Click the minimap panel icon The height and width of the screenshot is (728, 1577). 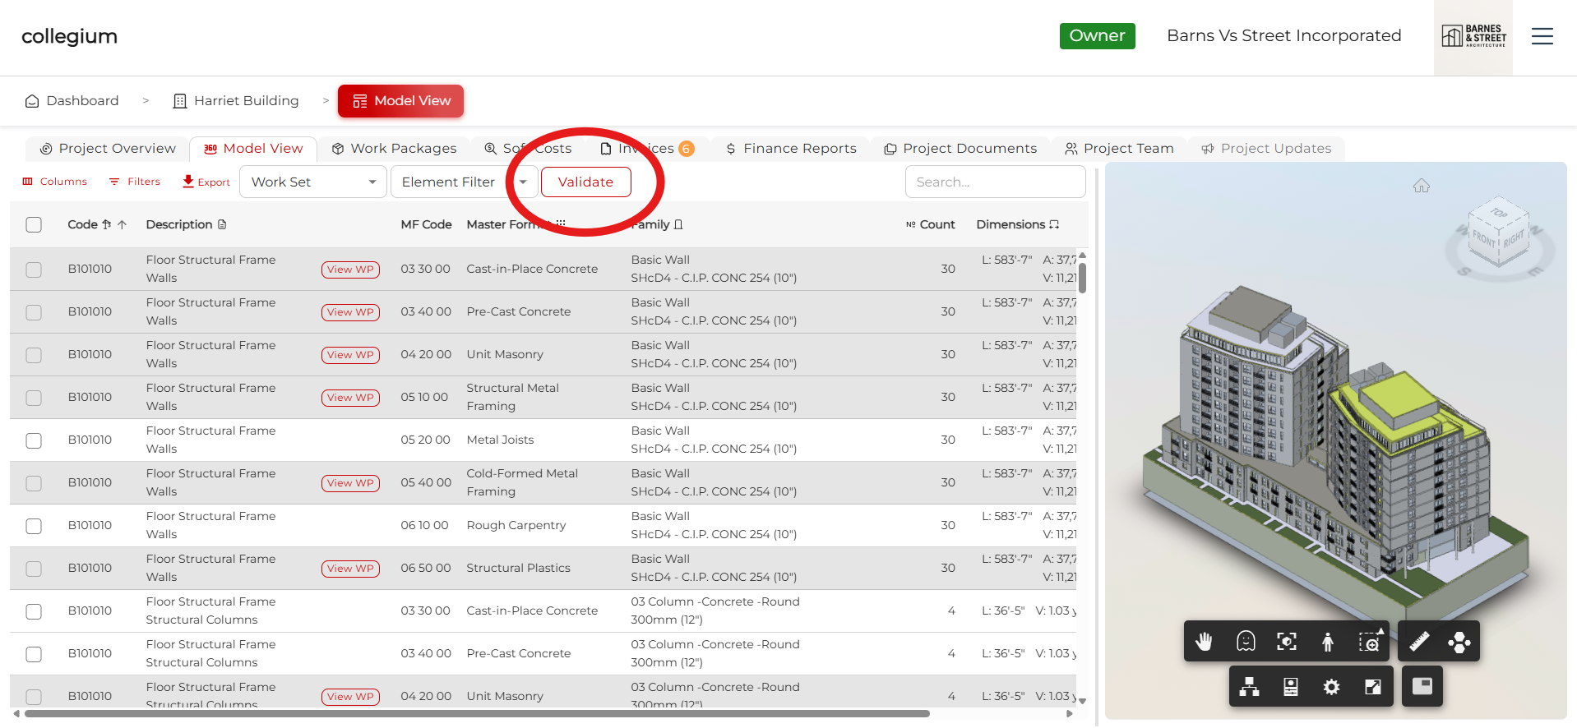pos(1422,686)
